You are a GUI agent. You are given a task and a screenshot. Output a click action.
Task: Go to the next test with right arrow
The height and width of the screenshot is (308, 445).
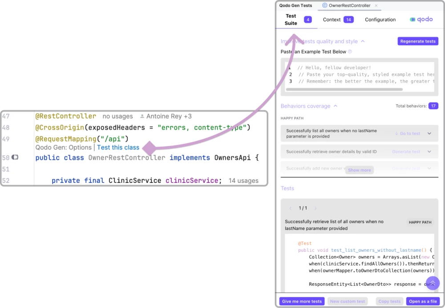(316, 208)
